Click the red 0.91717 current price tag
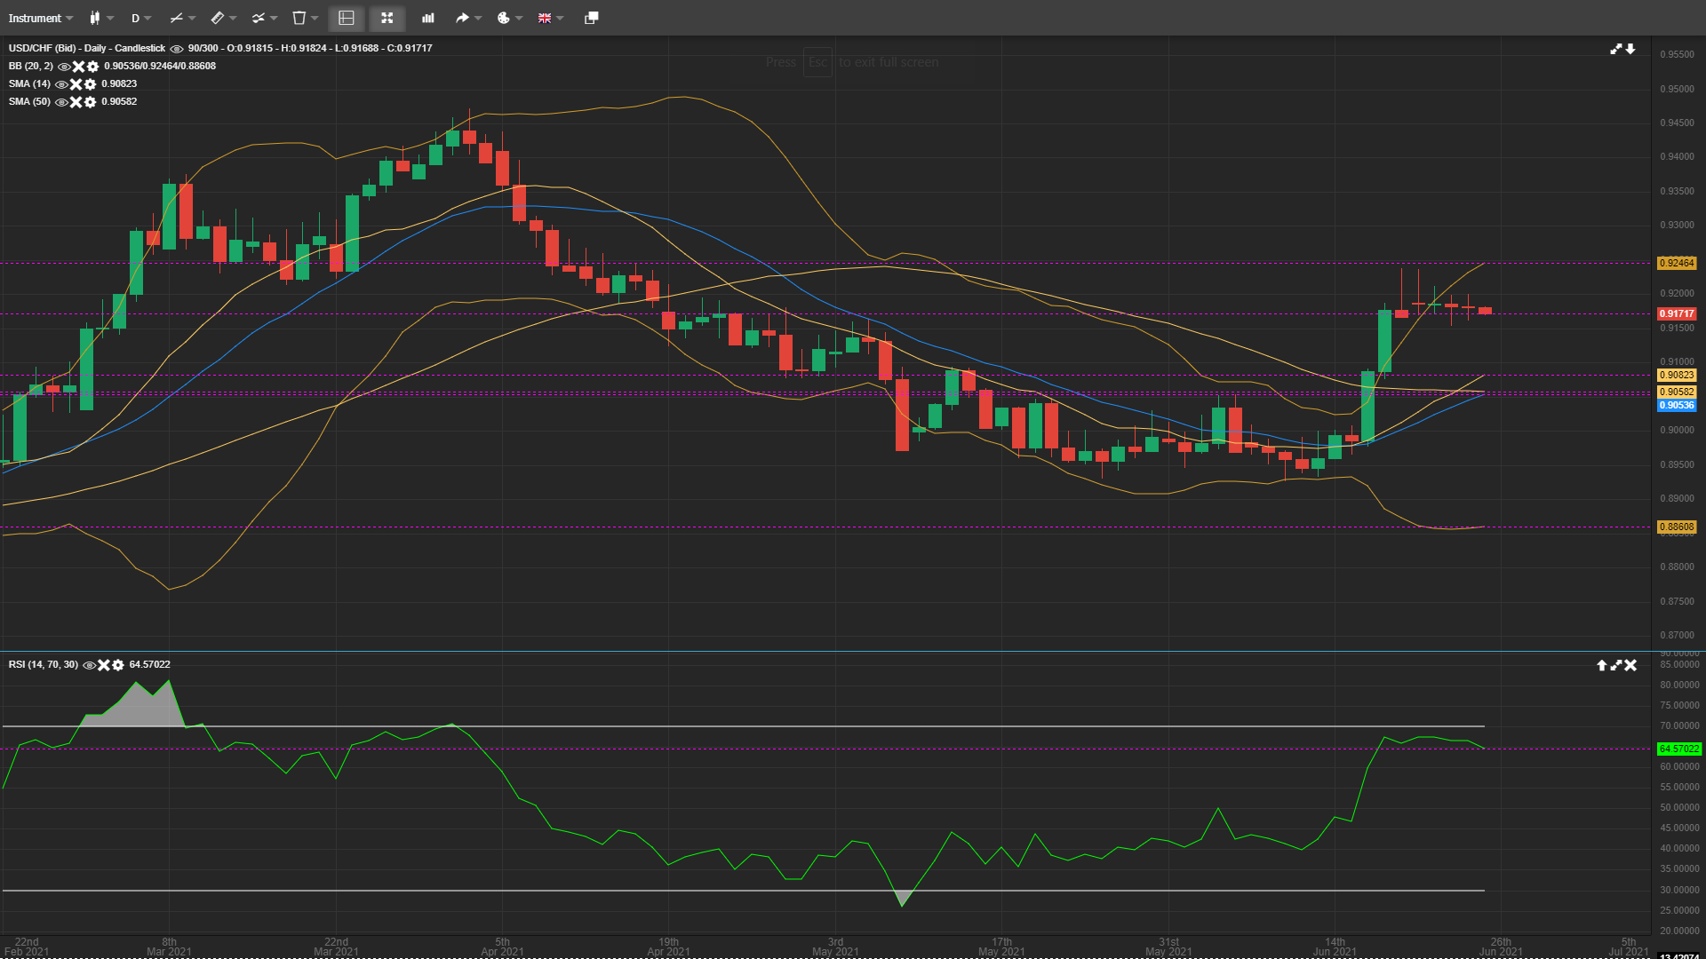The image size is (1706, 959). tap(1678, 313)
